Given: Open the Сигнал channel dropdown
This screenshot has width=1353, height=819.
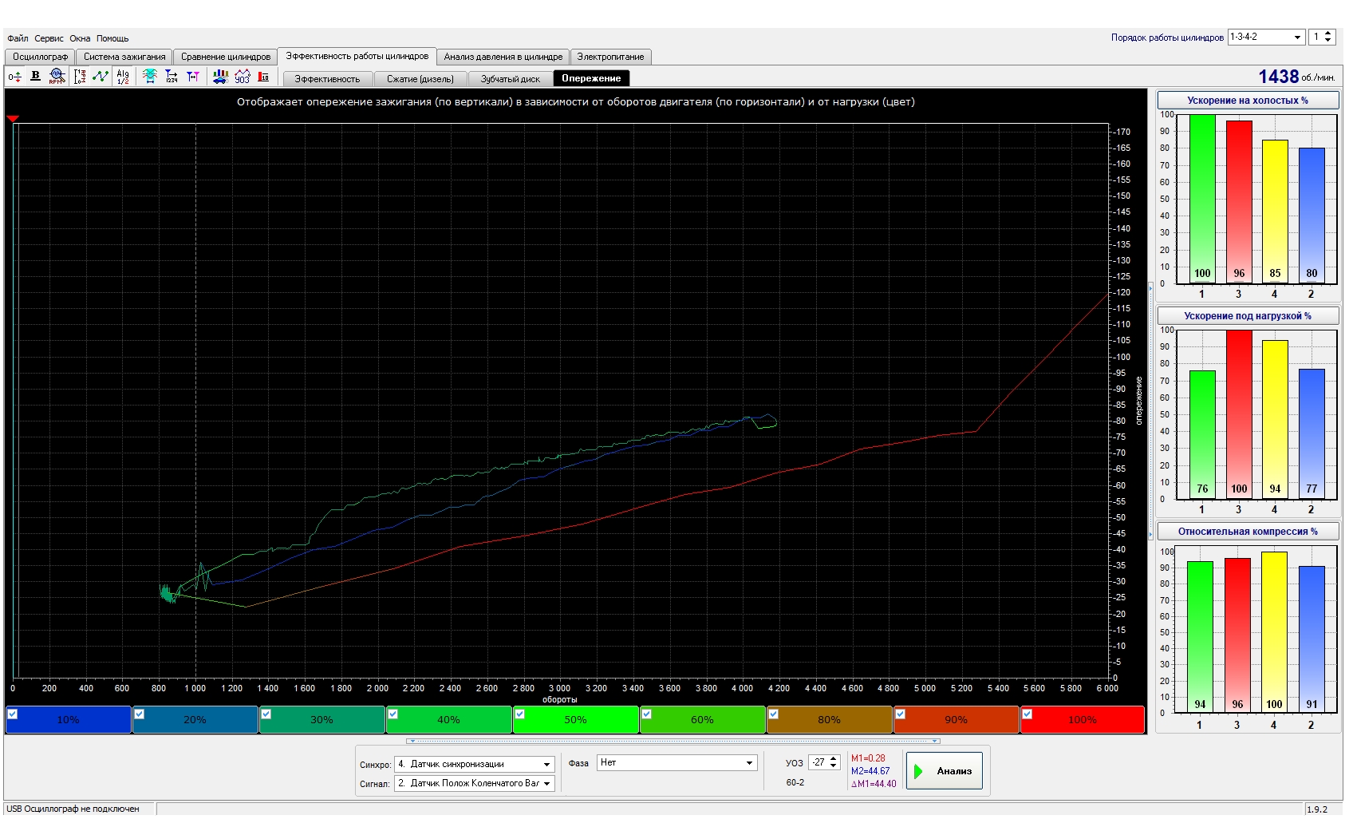Looking at the screenshot, I should (x=546, y=784).
